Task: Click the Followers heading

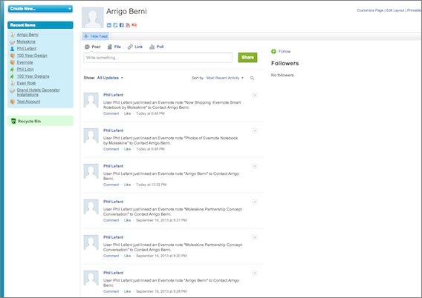Action: coord(285,63)
